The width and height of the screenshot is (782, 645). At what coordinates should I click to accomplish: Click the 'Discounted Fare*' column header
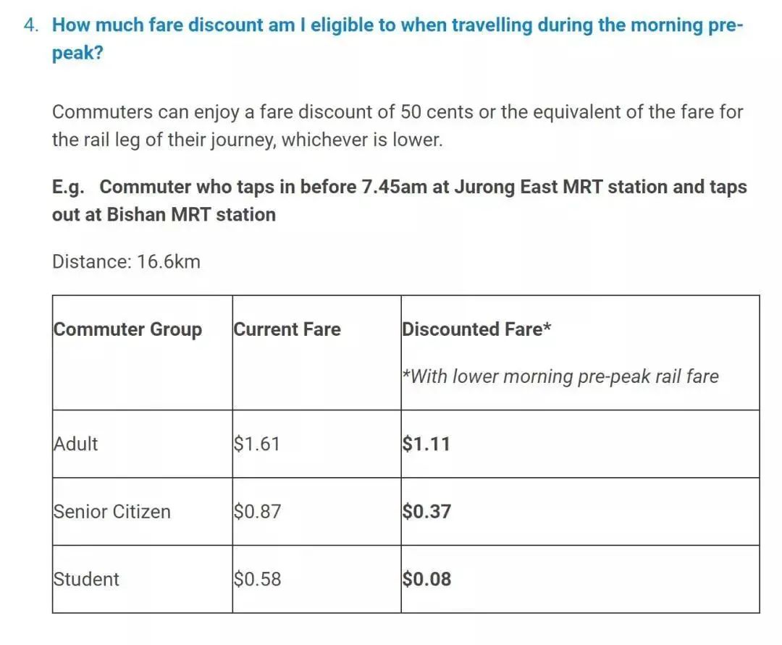click(476, 329)
